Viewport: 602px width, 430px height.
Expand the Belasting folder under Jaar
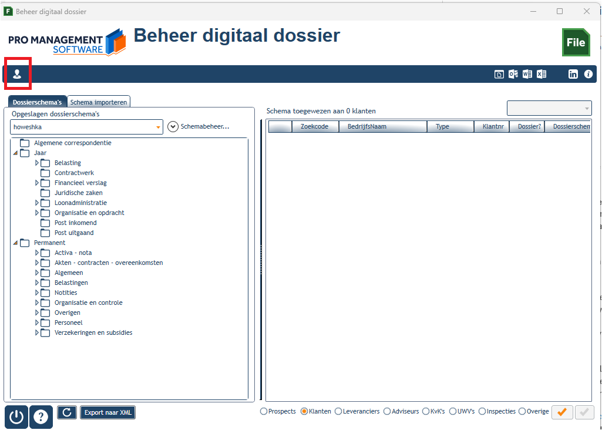[x=37, y=163]
